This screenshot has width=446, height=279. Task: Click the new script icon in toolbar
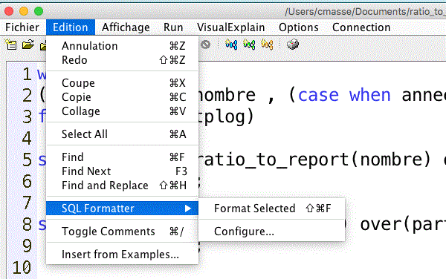(11, 45)
